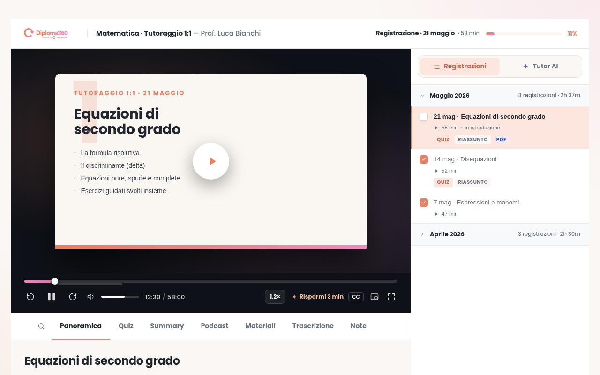Open search with the magnifier icon
The width and height of the screenshot is (600, 375).
(x=41, y=326)
